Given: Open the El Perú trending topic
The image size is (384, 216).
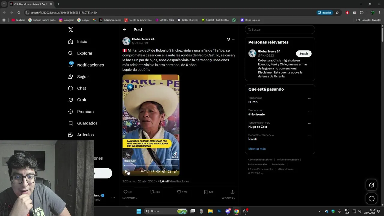Looking at the screenshot, I should point(253,102).
